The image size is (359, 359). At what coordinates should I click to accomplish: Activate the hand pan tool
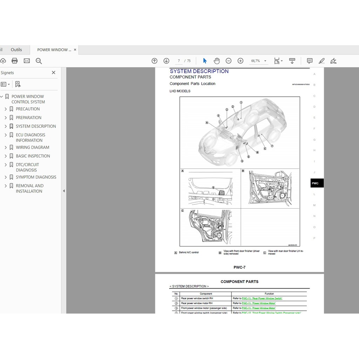click(217, 61)
